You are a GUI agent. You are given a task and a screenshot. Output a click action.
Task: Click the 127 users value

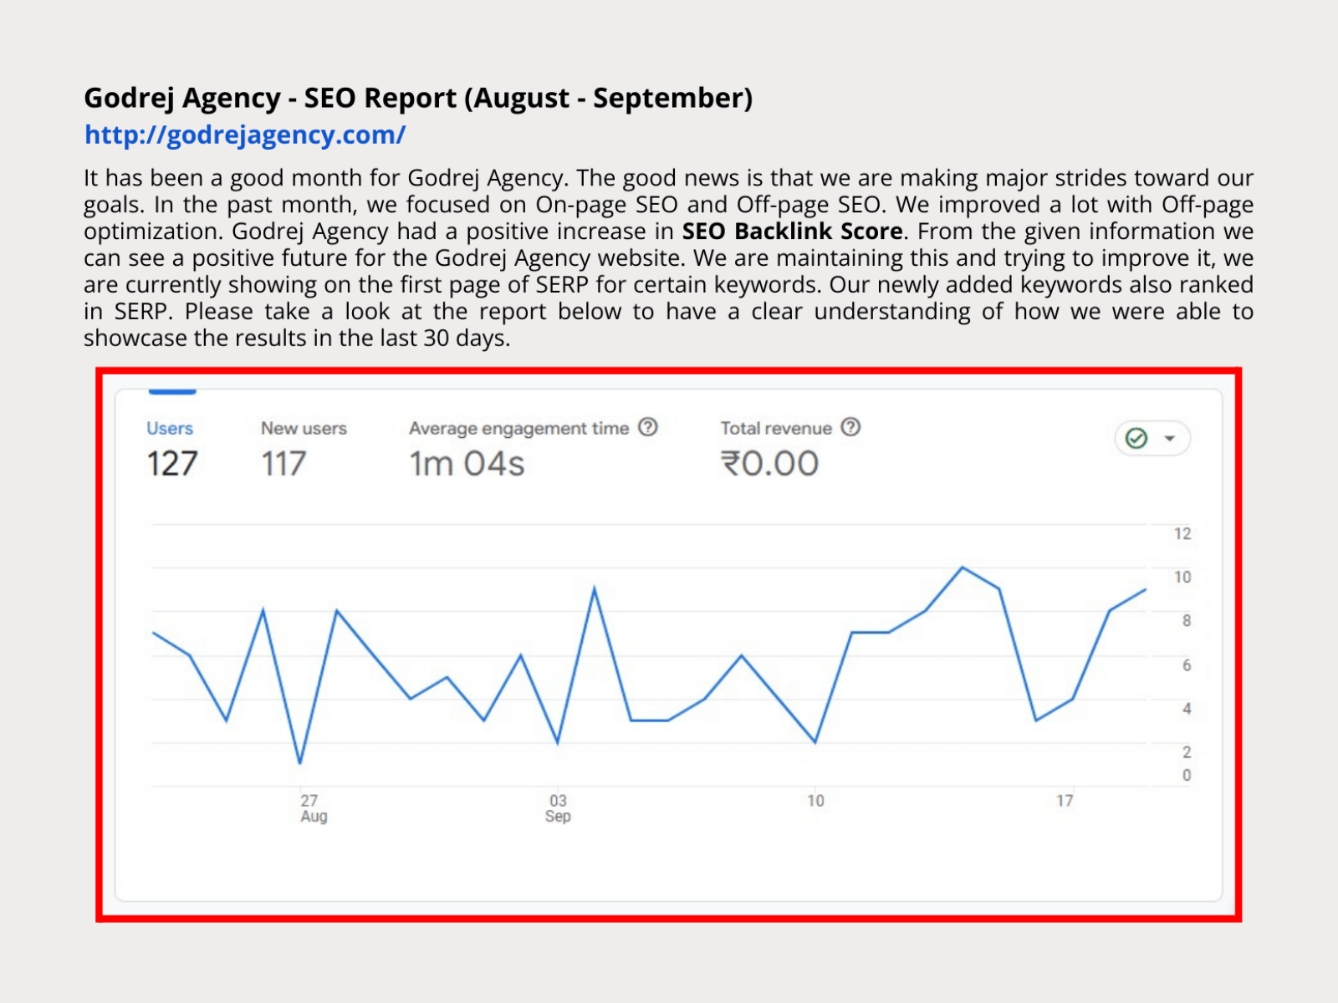172,464
